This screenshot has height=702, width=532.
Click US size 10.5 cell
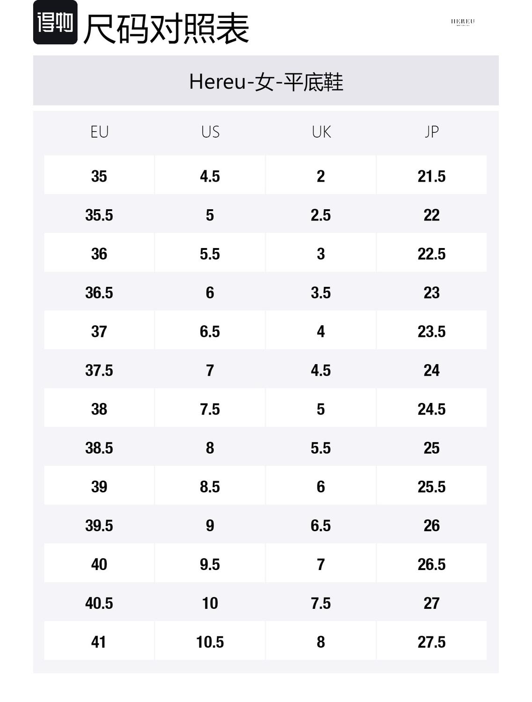(210, 642)
